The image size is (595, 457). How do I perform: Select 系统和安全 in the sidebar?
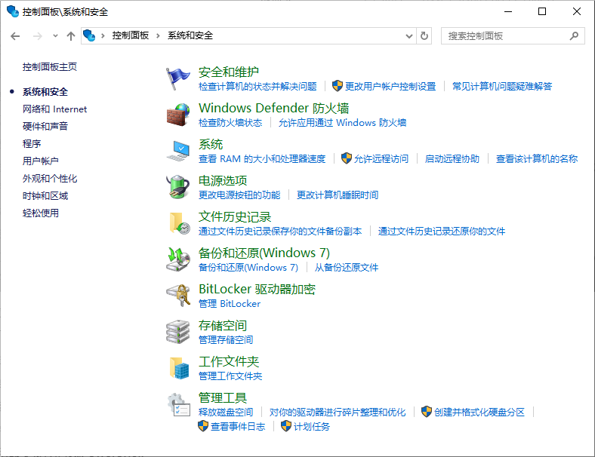45,92
